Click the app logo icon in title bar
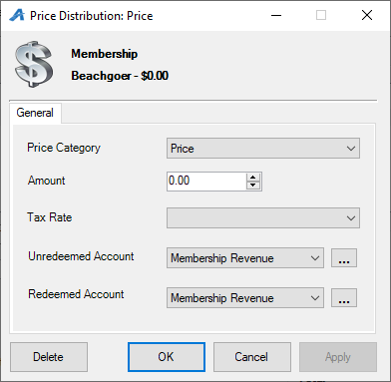 [17, 15]
